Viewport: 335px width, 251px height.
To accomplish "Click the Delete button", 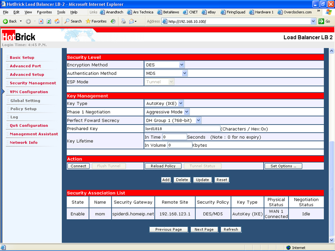I will click(182, 180).
